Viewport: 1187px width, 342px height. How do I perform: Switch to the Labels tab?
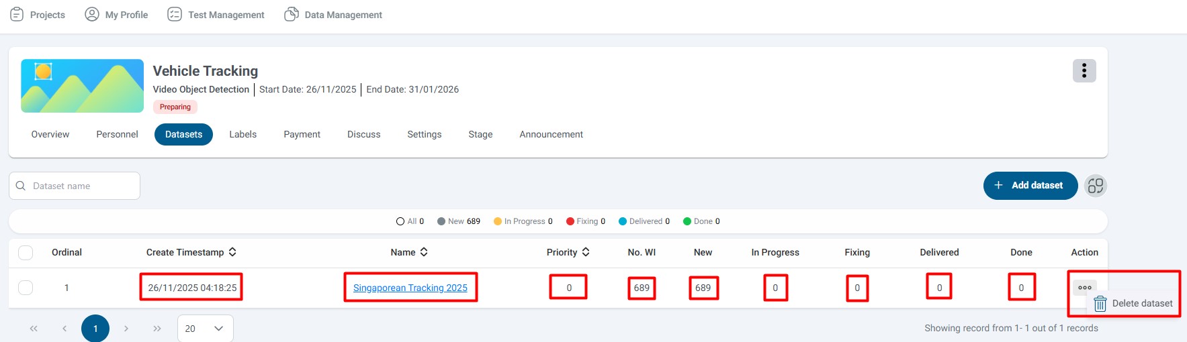[x=243, y=135]
